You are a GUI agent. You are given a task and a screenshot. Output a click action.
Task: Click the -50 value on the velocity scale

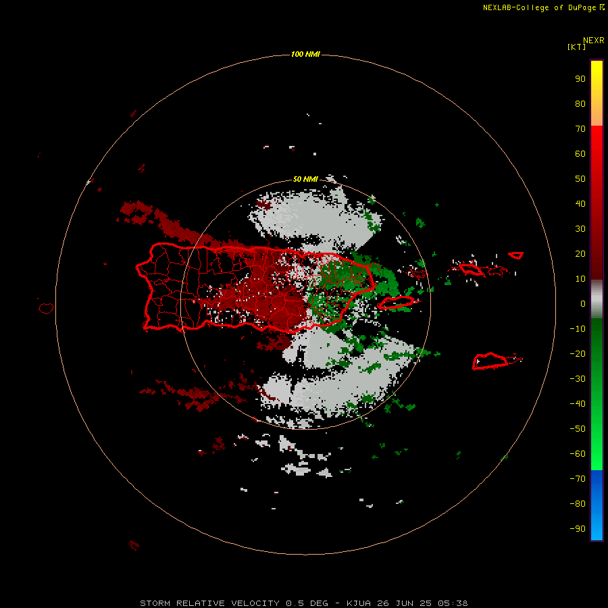coord(578,429)
